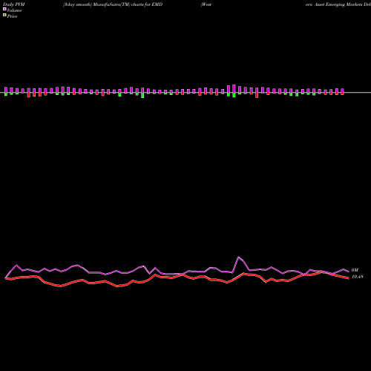Click the 10.48 price value label
Image resolution: width=371 pixels, height=371 pixels.
click(357, 277)
